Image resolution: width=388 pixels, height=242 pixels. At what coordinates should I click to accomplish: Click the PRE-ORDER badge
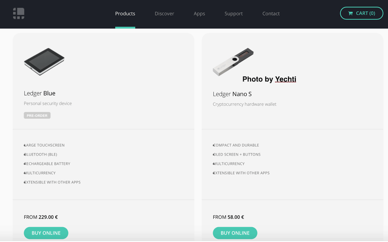(37, 116)
